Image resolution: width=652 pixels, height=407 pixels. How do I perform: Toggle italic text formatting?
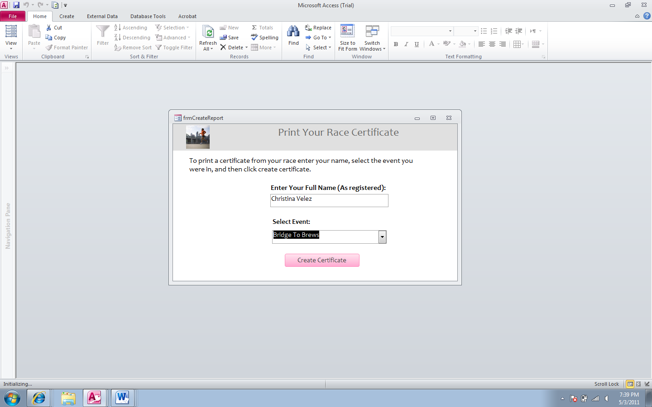point(406,44)
